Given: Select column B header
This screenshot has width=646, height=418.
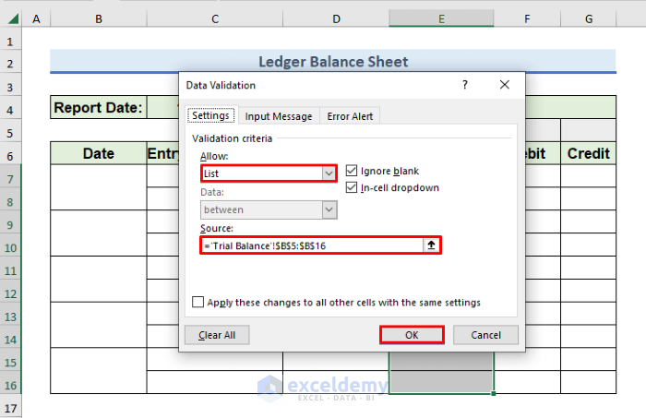Looking at the screenshot, I should [x=99, y=19].
